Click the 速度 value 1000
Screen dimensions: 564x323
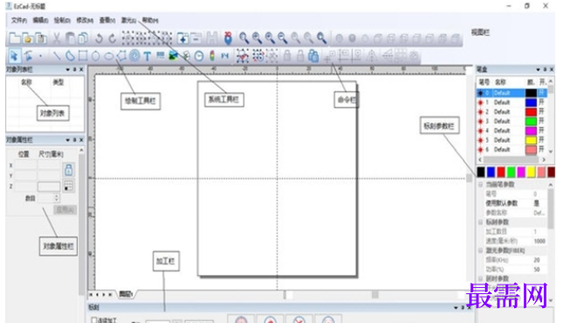tap(539, 241)
